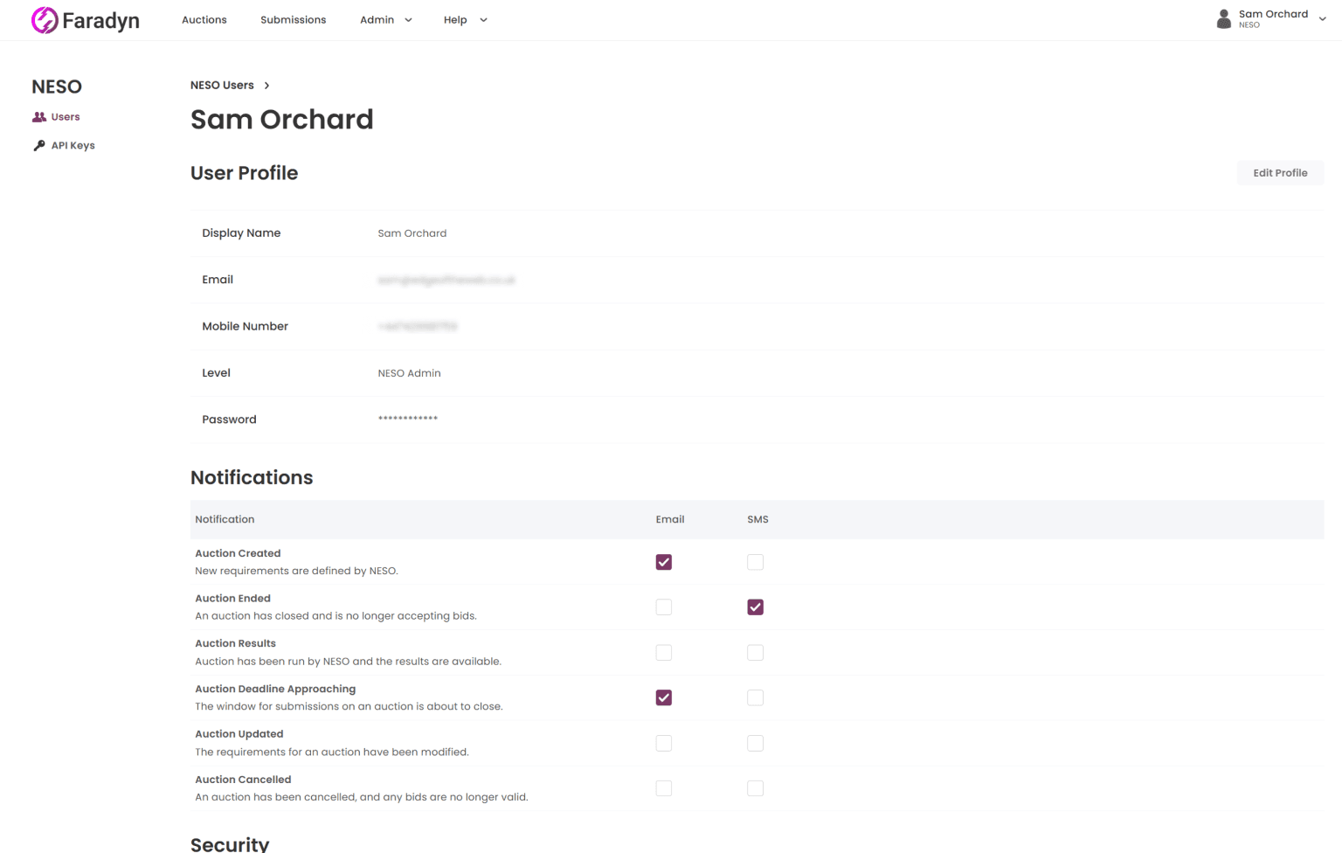Open the Sam Orchard account dropdown arrow

click(1322, 19)
